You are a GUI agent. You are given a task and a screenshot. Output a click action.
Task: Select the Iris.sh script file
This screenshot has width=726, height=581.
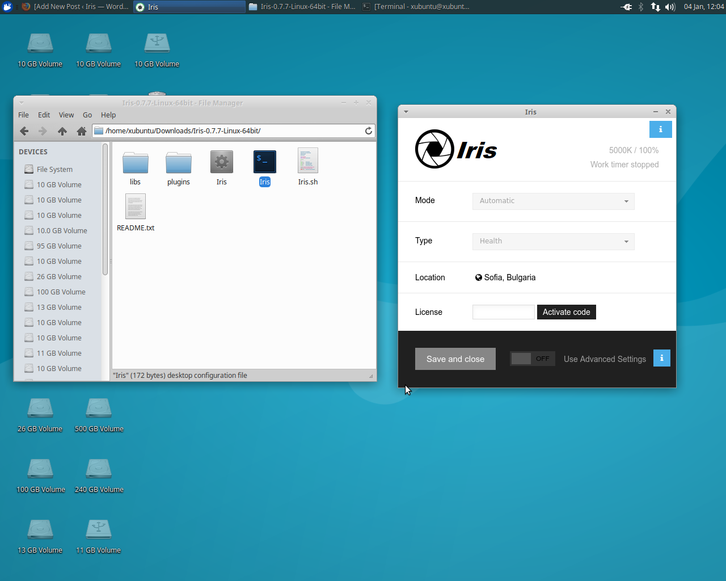(x=308, y=168)
